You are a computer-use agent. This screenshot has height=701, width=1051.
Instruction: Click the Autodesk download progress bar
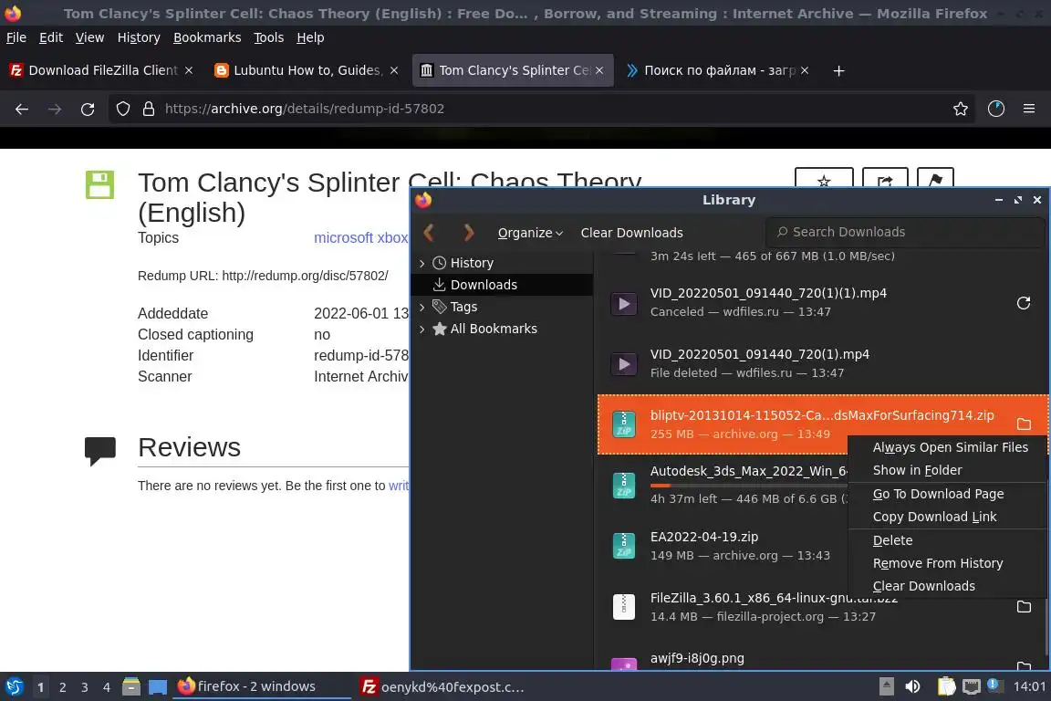(749, 485)
